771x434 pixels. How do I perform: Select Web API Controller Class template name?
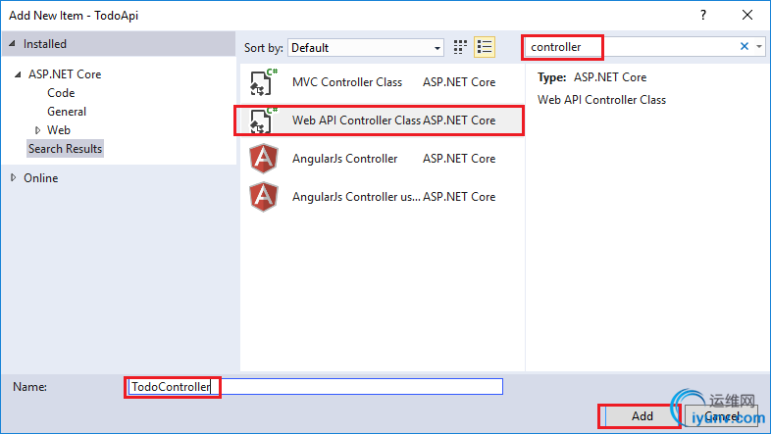(356, 121)
